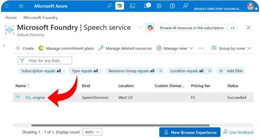Sort by Custom Domain column header
The image size is (260, 139).
[x=169, y=86]
